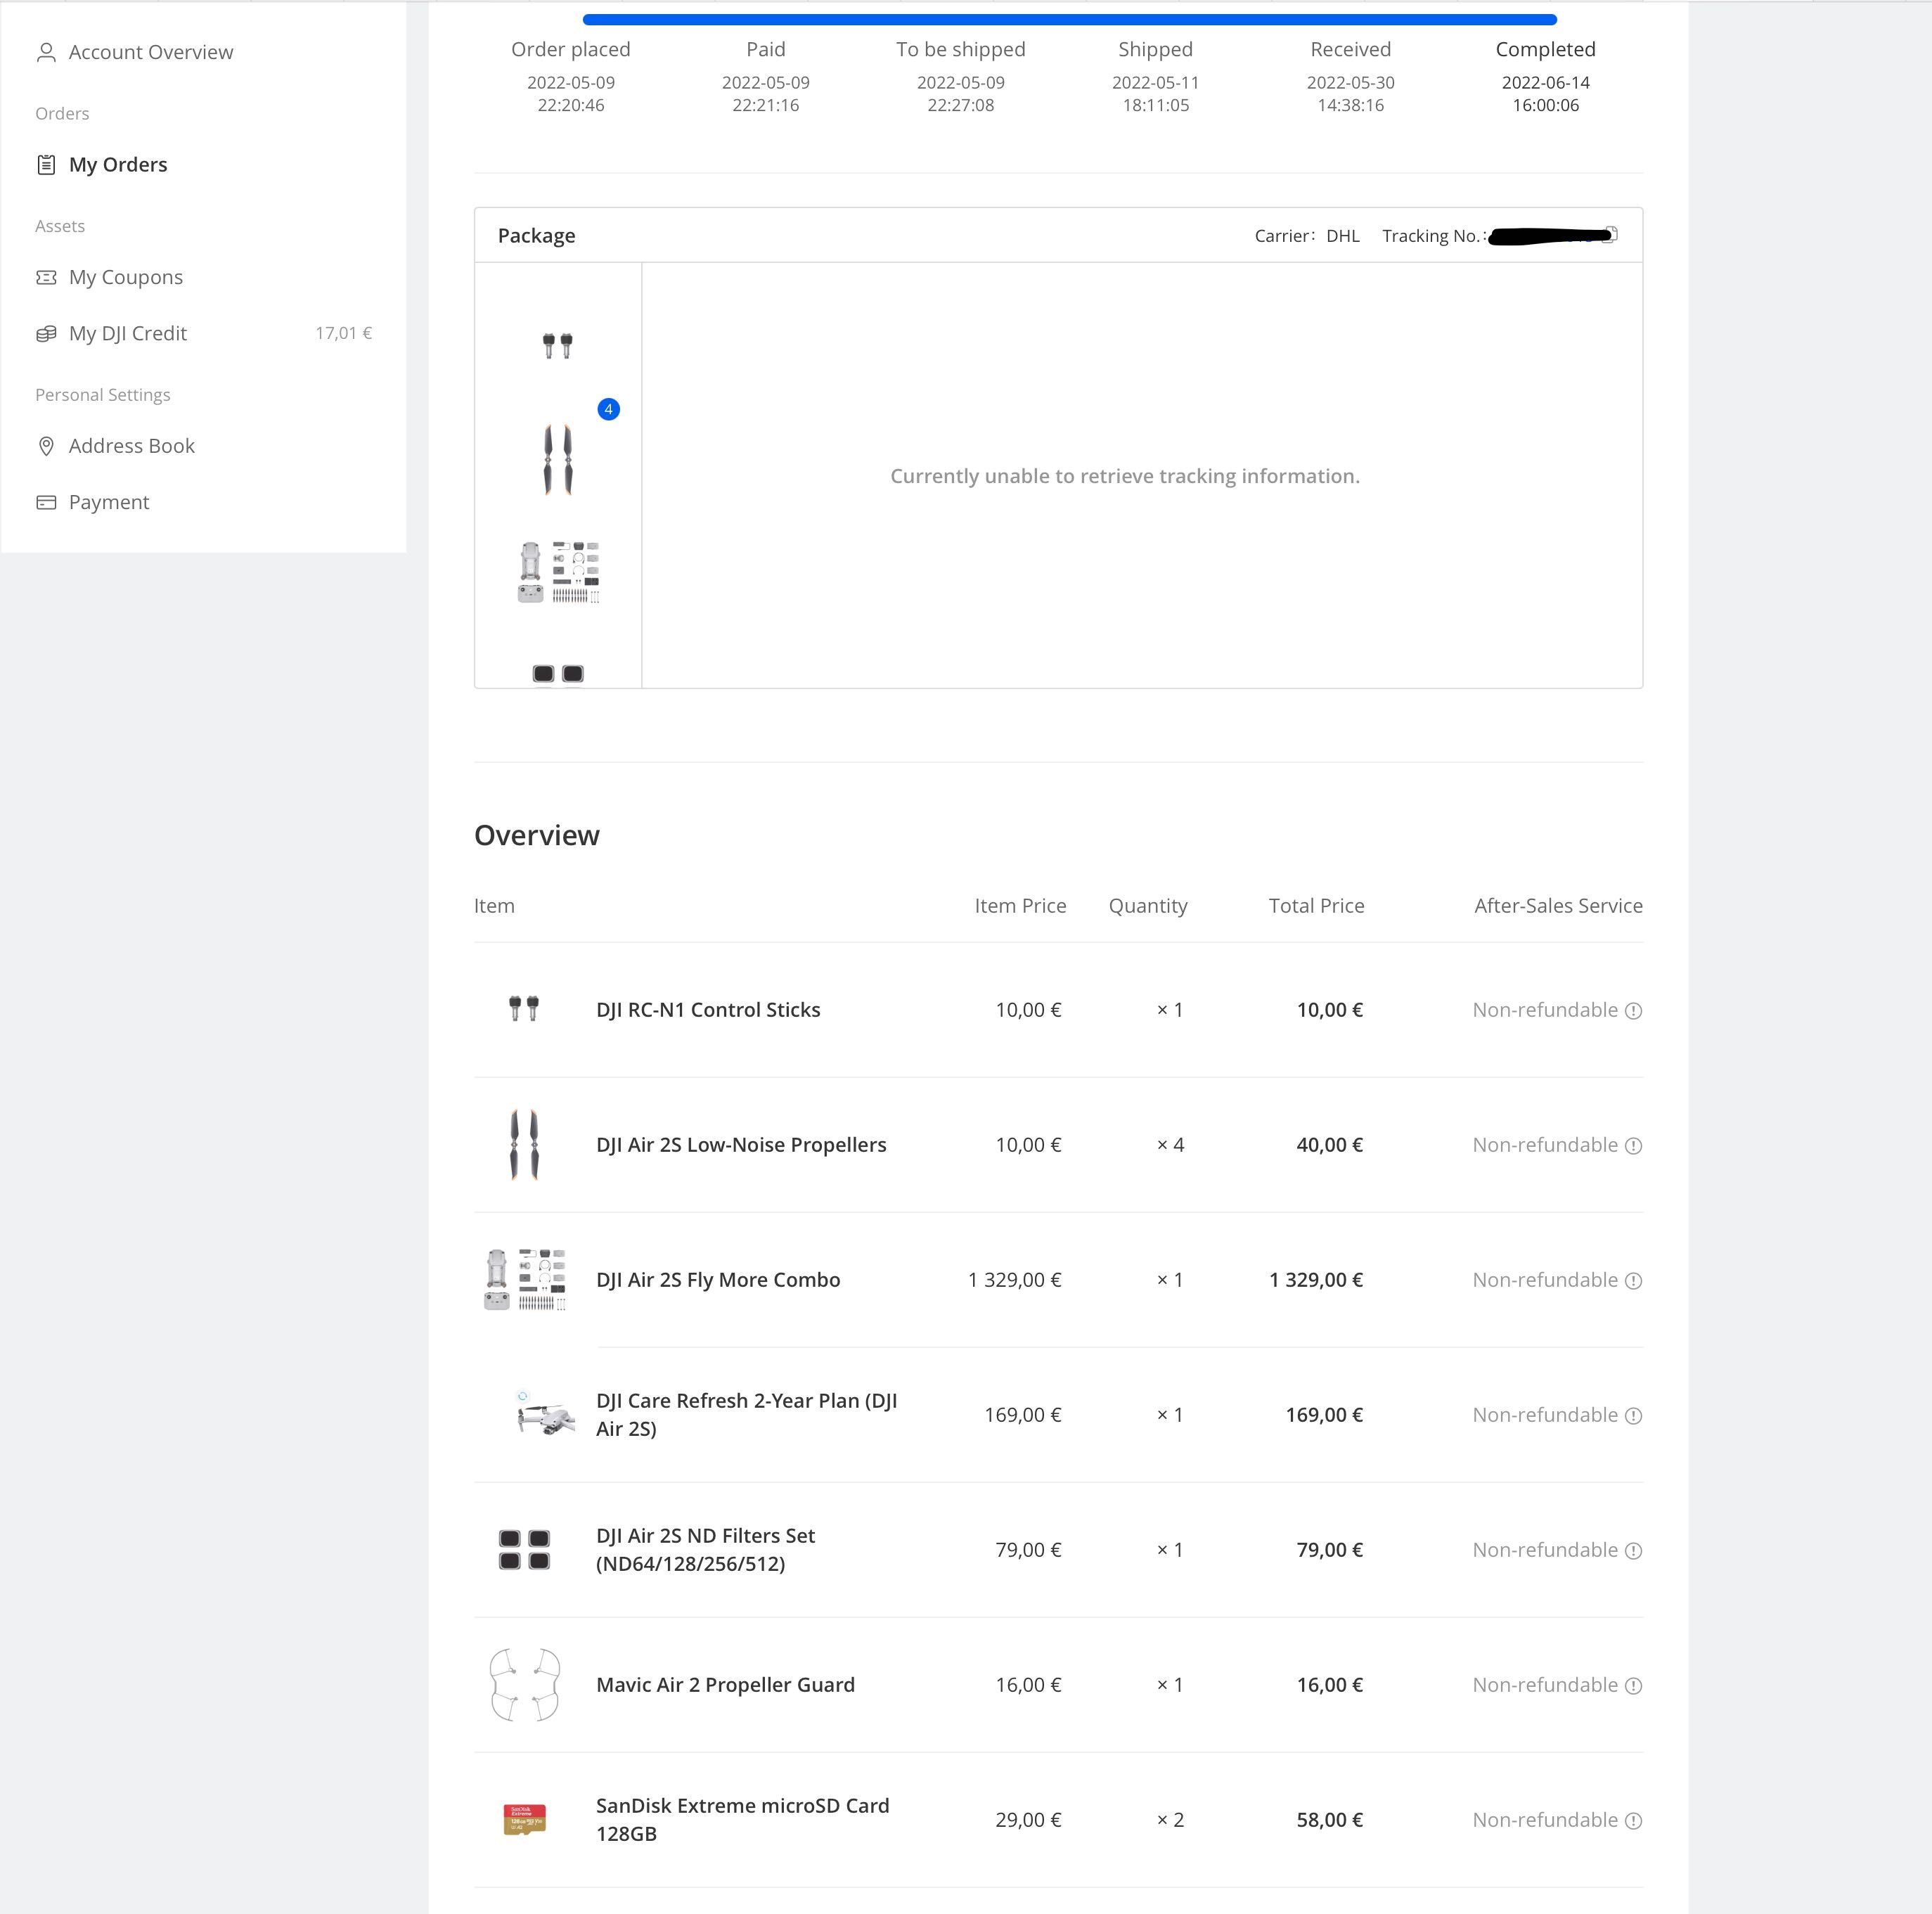Click the My Coupons ticket icon

tap(46, 277)
